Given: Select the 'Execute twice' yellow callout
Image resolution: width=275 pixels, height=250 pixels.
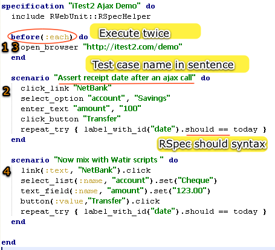Looking at the screenshot, I should coord(145,31).
